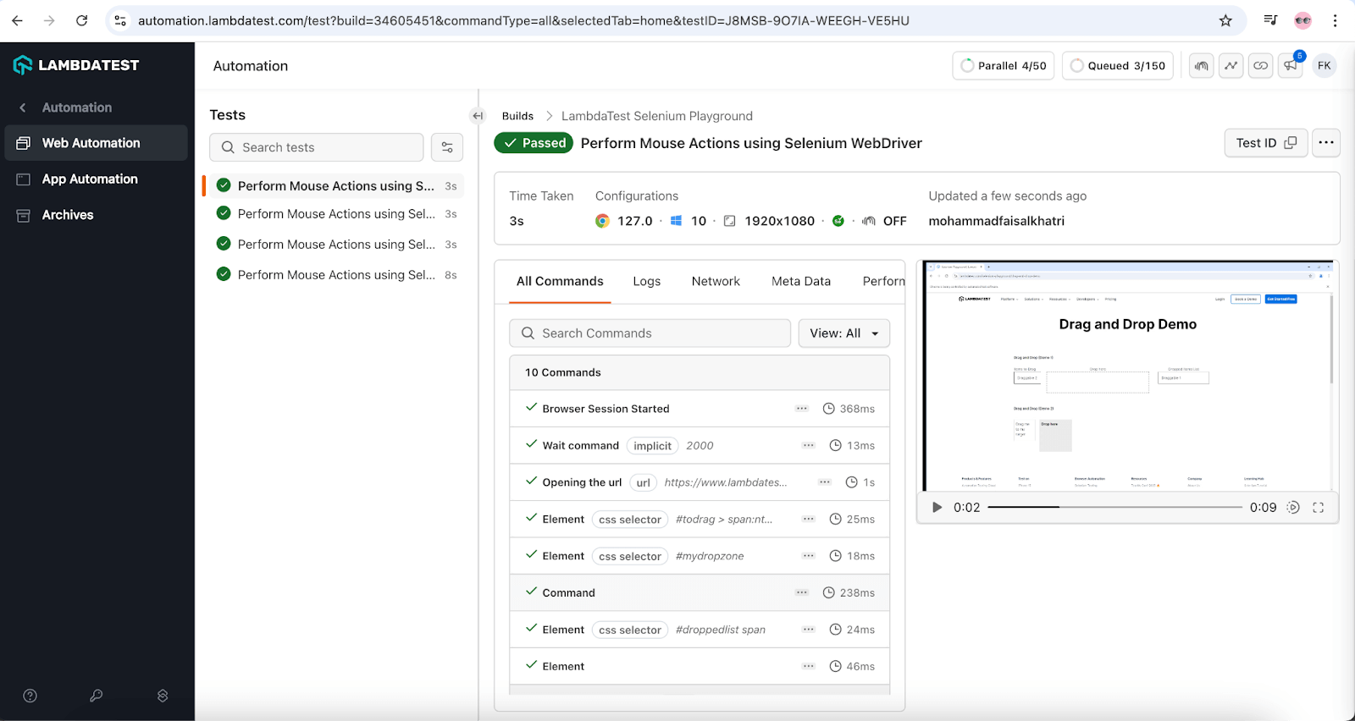
Task: Click the Opening the url command
Action: 700,482
